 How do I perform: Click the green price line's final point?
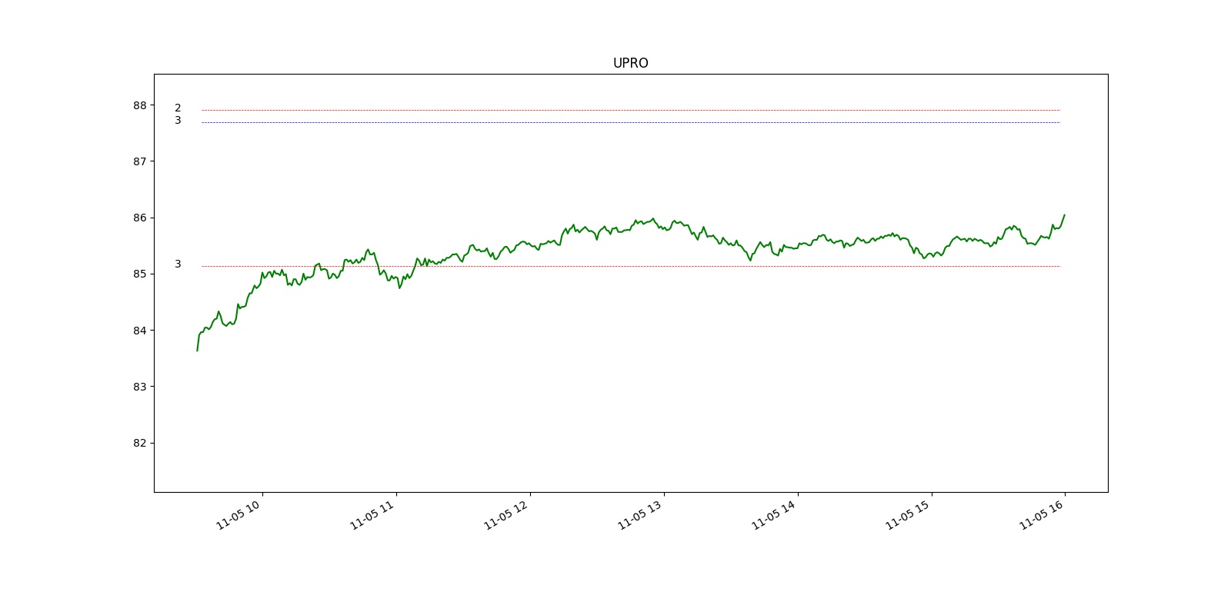tap(1065, 215)
